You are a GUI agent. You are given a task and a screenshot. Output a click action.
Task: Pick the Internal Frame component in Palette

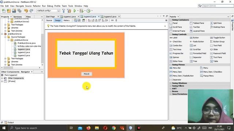click(177, 31)
